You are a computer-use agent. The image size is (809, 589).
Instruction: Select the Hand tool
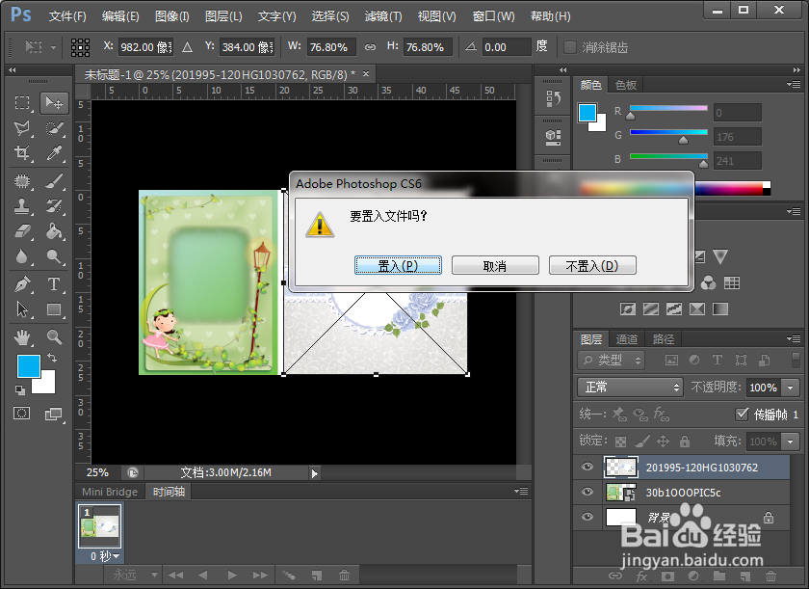pyautogui.click(x=22, y=337)
